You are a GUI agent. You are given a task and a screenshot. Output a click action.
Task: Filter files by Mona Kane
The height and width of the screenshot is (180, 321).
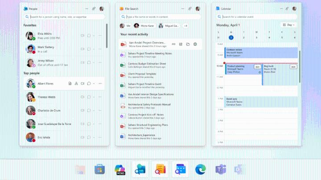[144, 26]
